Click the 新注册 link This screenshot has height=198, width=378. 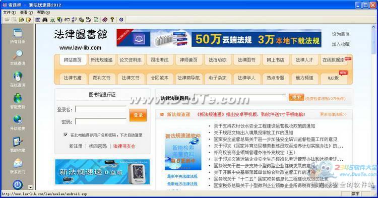(x=76, y=146)
